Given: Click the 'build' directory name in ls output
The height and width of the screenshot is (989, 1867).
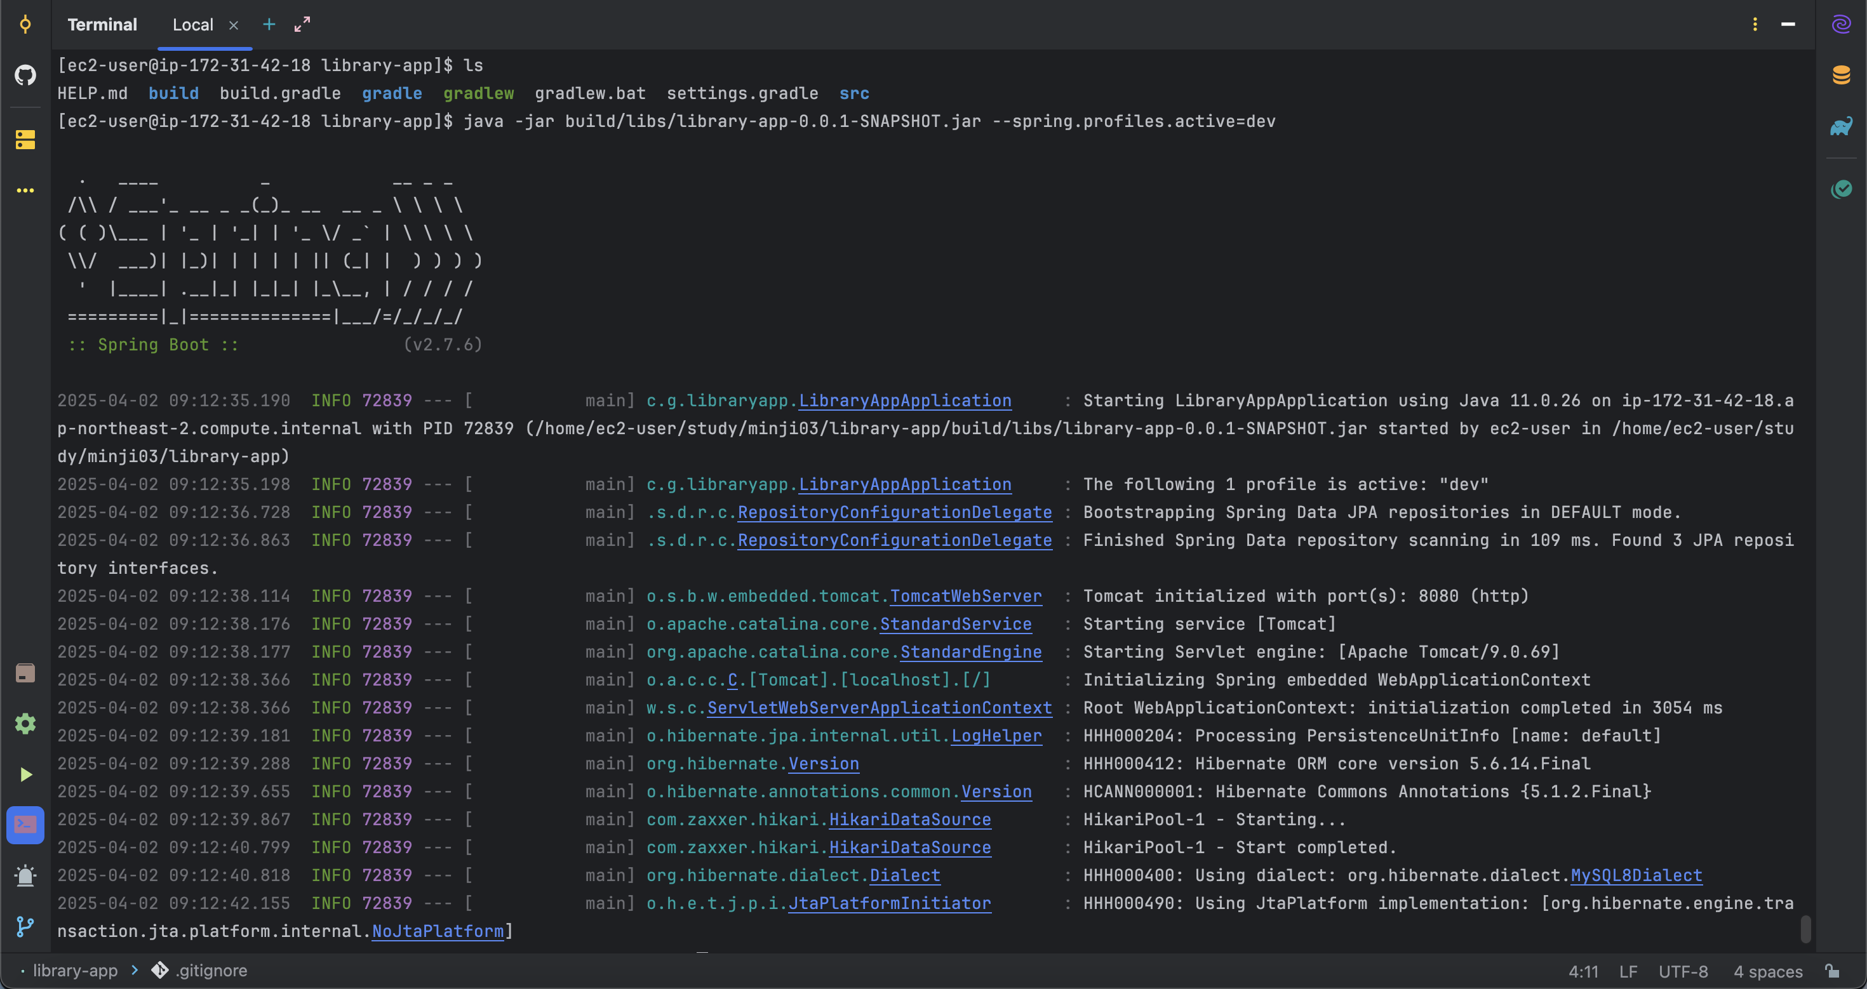Looking at the screenshot, I should (173, 93).
